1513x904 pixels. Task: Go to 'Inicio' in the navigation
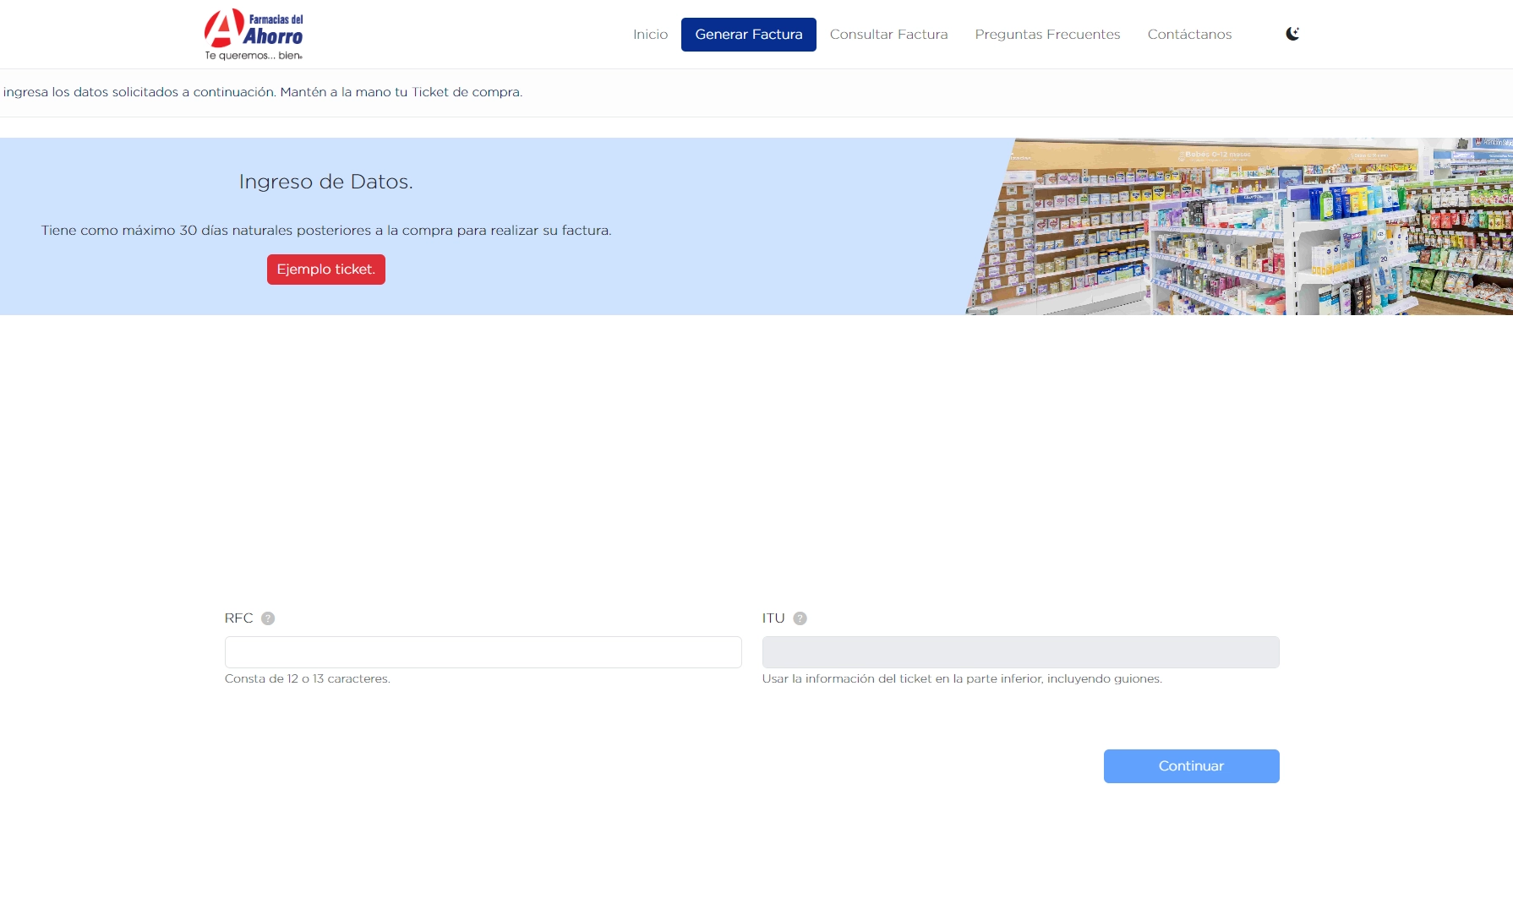pos(650,34)
